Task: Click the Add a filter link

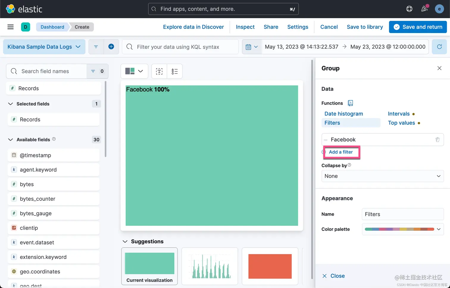Action: (x=341, y=152)
